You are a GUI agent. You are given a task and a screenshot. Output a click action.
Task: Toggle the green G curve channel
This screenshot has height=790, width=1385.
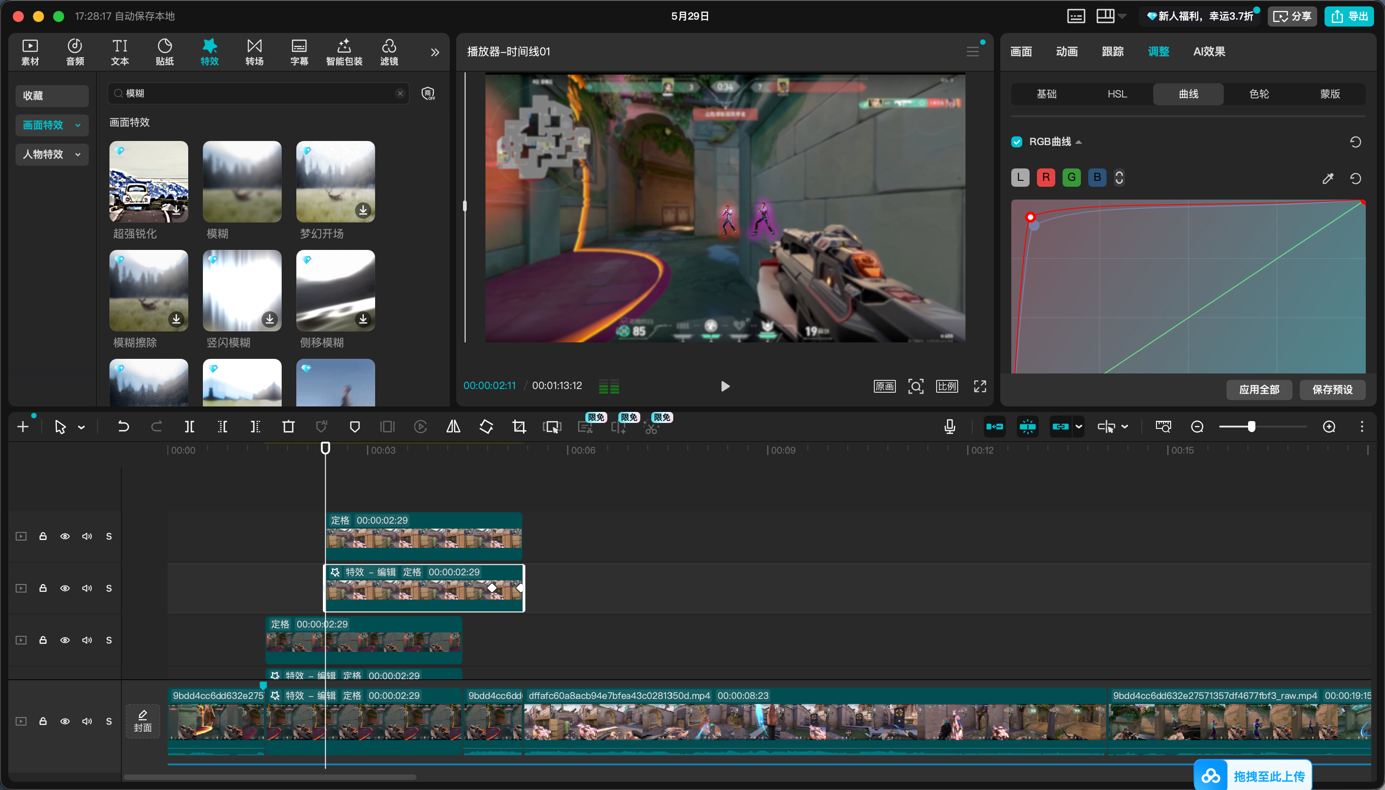click(1071, 178)
